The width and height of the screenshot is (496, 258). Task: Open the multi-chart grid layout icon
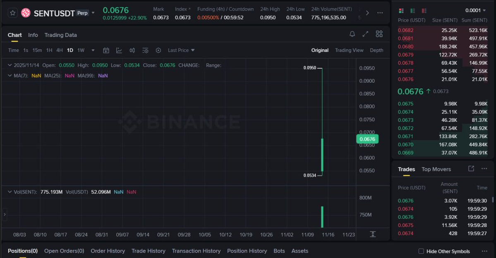[x=379, y=34]
